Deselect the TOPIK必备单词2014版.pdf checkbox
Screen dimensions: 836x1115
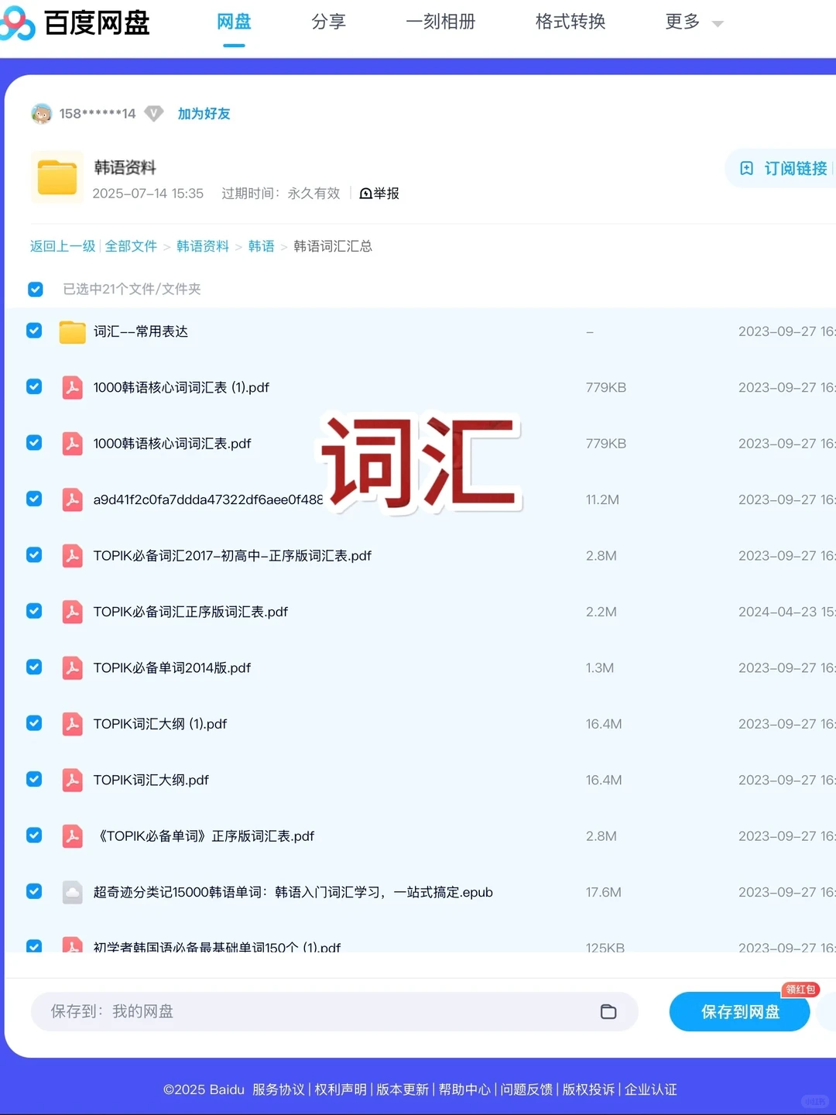(x=34, y=667)
